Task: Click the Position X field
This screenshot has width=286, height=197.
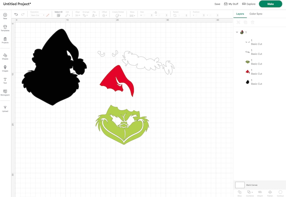Action: (200, 16)
